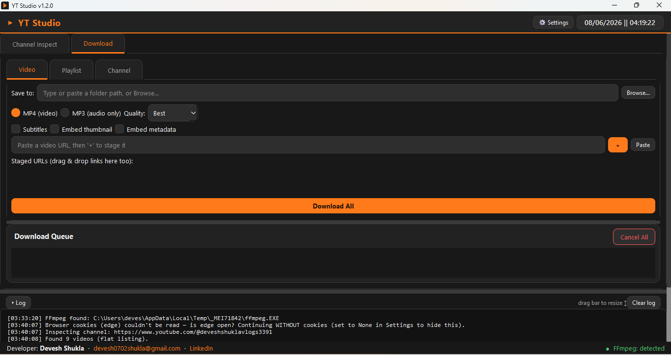Click the YT Studio play logo icon
The image size is (671, 355).
[10, 23]
